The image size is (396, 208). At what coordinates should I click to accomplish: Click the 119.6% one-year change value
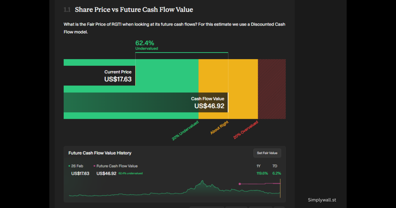[x=262, y=173]
